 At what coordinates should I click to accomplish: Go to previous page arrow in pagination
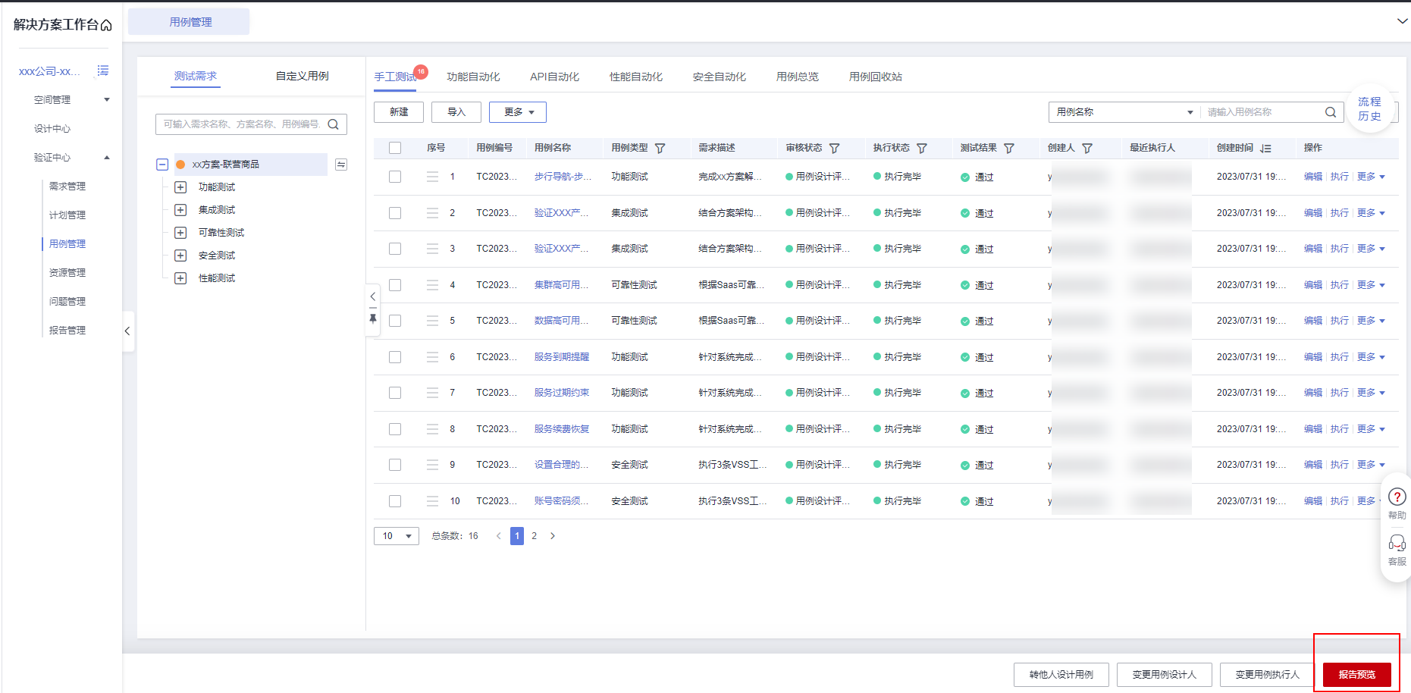click(x=498, y=536)
